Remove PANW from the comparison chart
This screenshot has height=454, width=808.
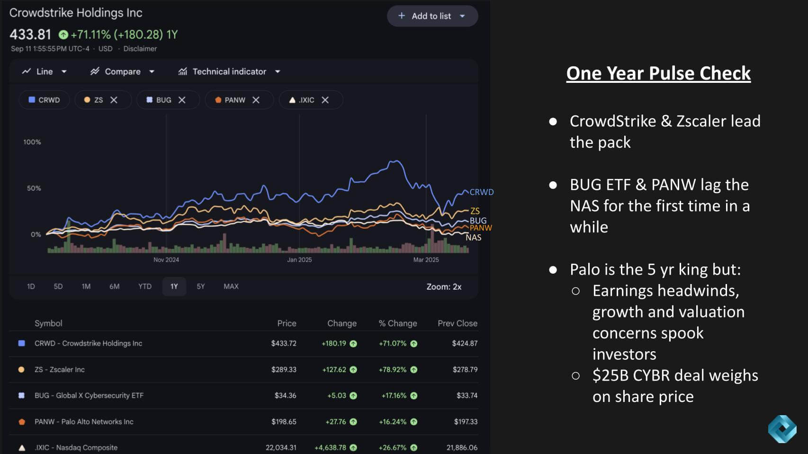(x=256, y=100)
